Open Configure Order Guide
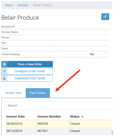 pyautogui.click(x=27, y=71)
